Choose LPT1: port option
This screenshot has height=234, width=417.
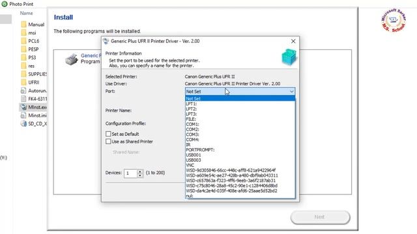pyautogui.click(x=240, y=104)
